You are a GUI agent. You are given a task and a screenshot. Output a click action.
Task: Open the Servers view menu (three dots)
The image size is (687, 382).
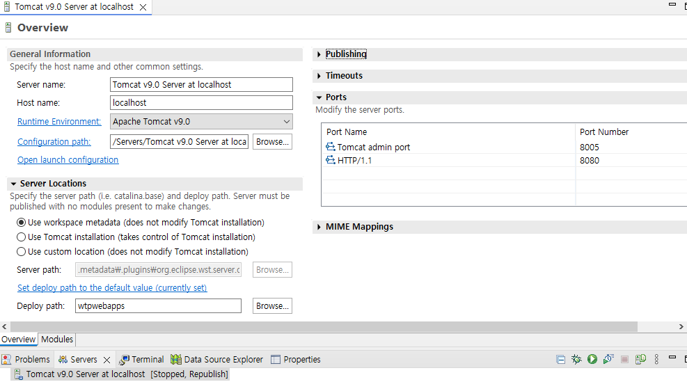coord(656,360)
